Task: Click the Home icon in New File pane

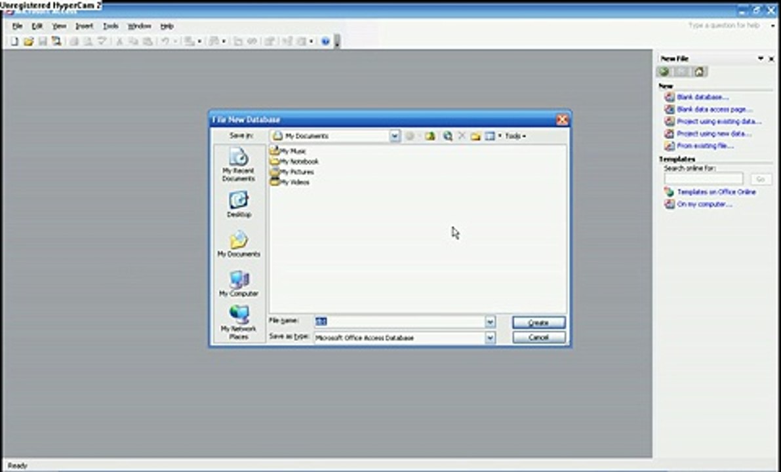Action: [699, 71]
